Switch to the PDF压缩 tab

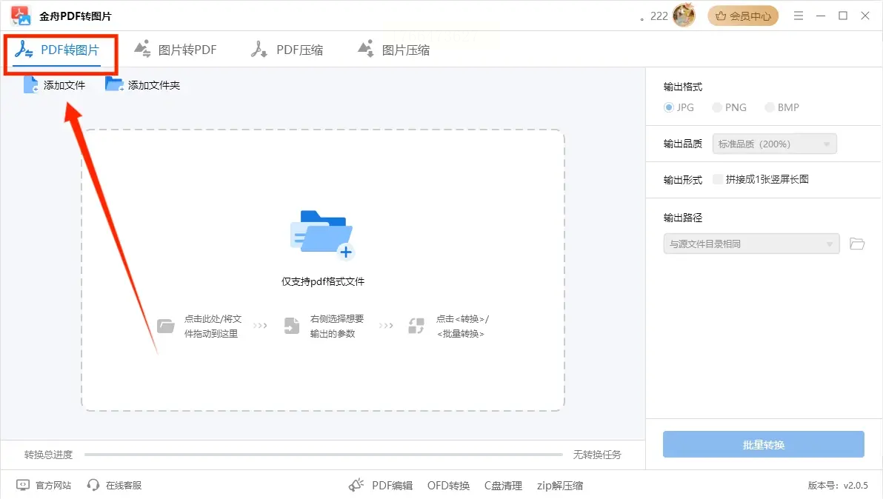coord(287,50)
